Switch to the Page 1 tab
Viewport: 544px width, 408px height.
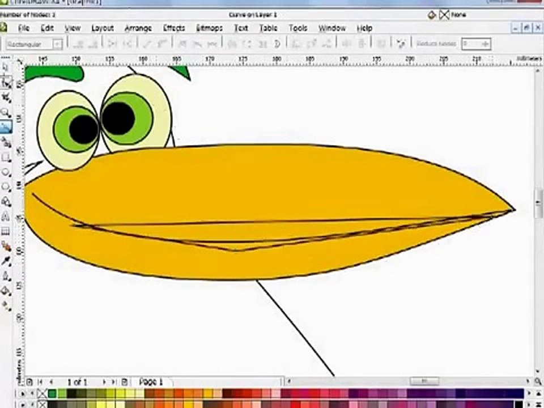point(151,382)
